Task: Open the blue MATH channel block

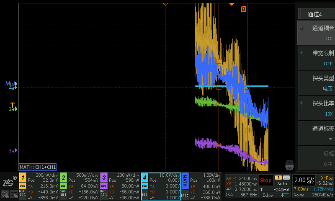Action: (185, 181)
